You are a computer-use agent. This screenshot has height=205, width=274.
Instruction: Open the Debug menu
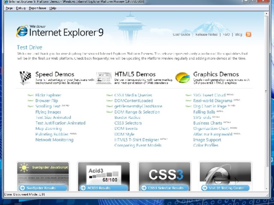(21, 8)
